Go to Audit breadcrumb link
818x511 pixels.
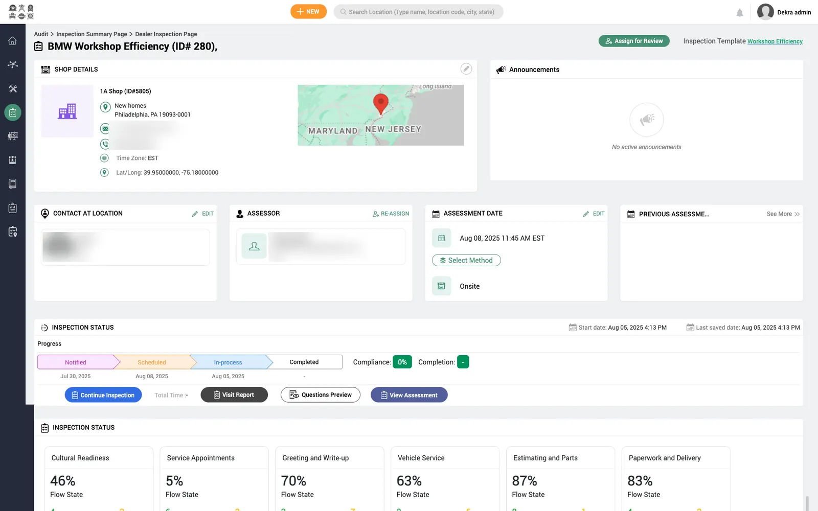[x=41, y=34]
